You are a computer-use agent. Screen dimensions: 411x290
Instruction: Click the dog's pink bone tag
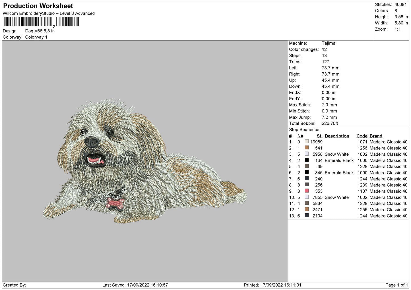point(115,204)
